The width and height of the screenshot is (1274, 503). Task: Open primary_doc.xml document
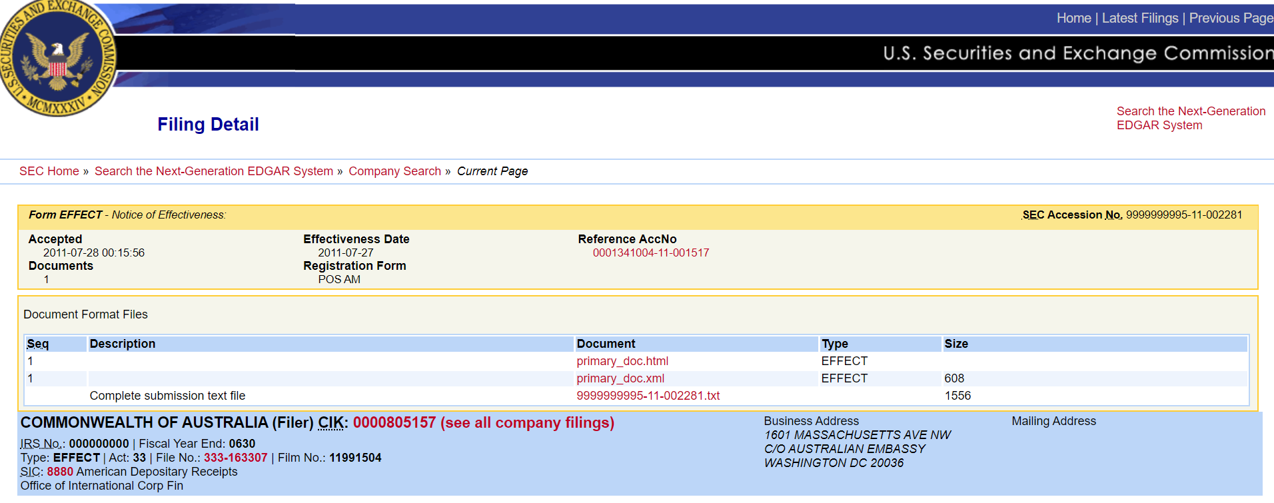pyautogui.click(x=620, y=378)
